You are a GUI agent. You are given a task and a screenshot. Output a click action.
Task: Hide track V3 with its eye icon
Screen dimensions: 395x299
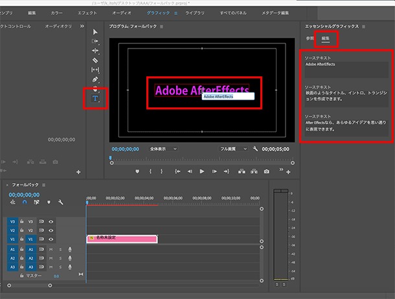click(x=51, y=222)
